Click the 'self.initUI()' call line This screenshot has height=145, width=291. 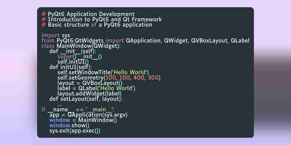(73, 62)
